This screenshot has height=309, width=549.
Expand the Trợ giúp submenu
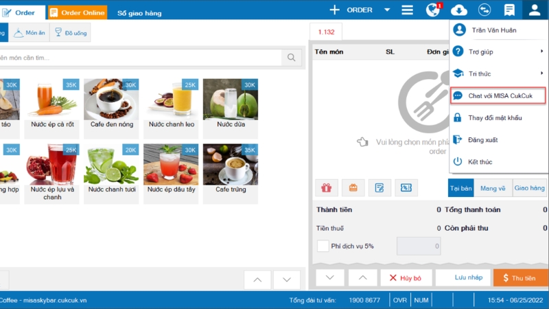(498, 51)
